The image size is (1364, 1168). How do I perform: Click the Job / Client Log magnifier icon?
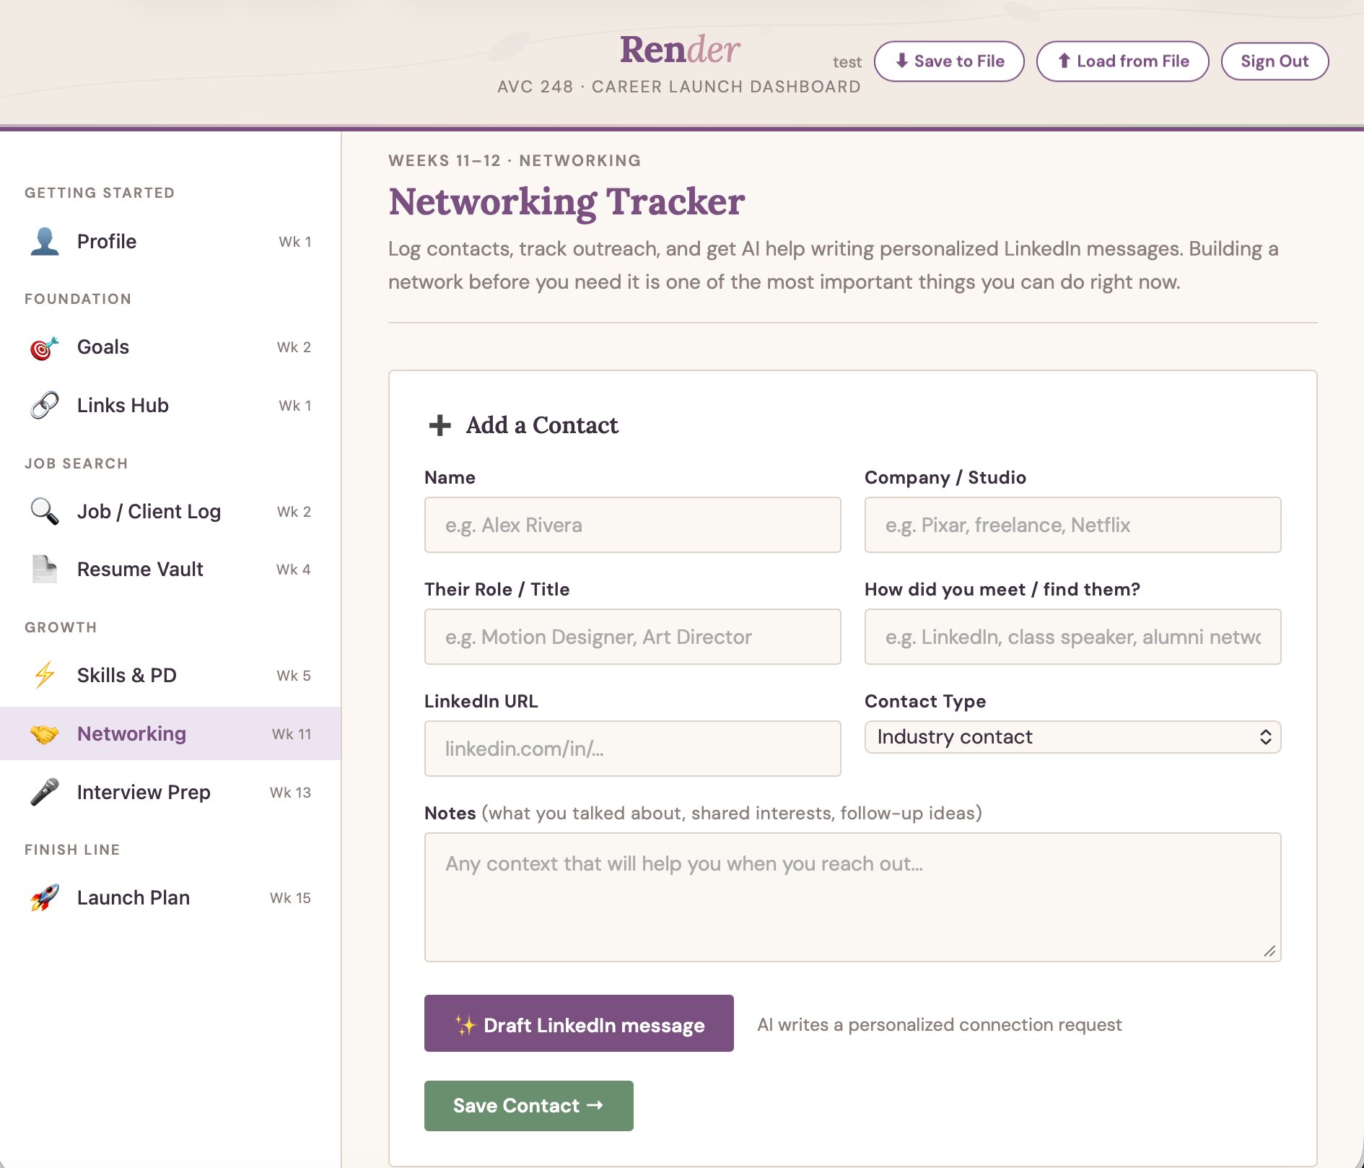(45, 511)
